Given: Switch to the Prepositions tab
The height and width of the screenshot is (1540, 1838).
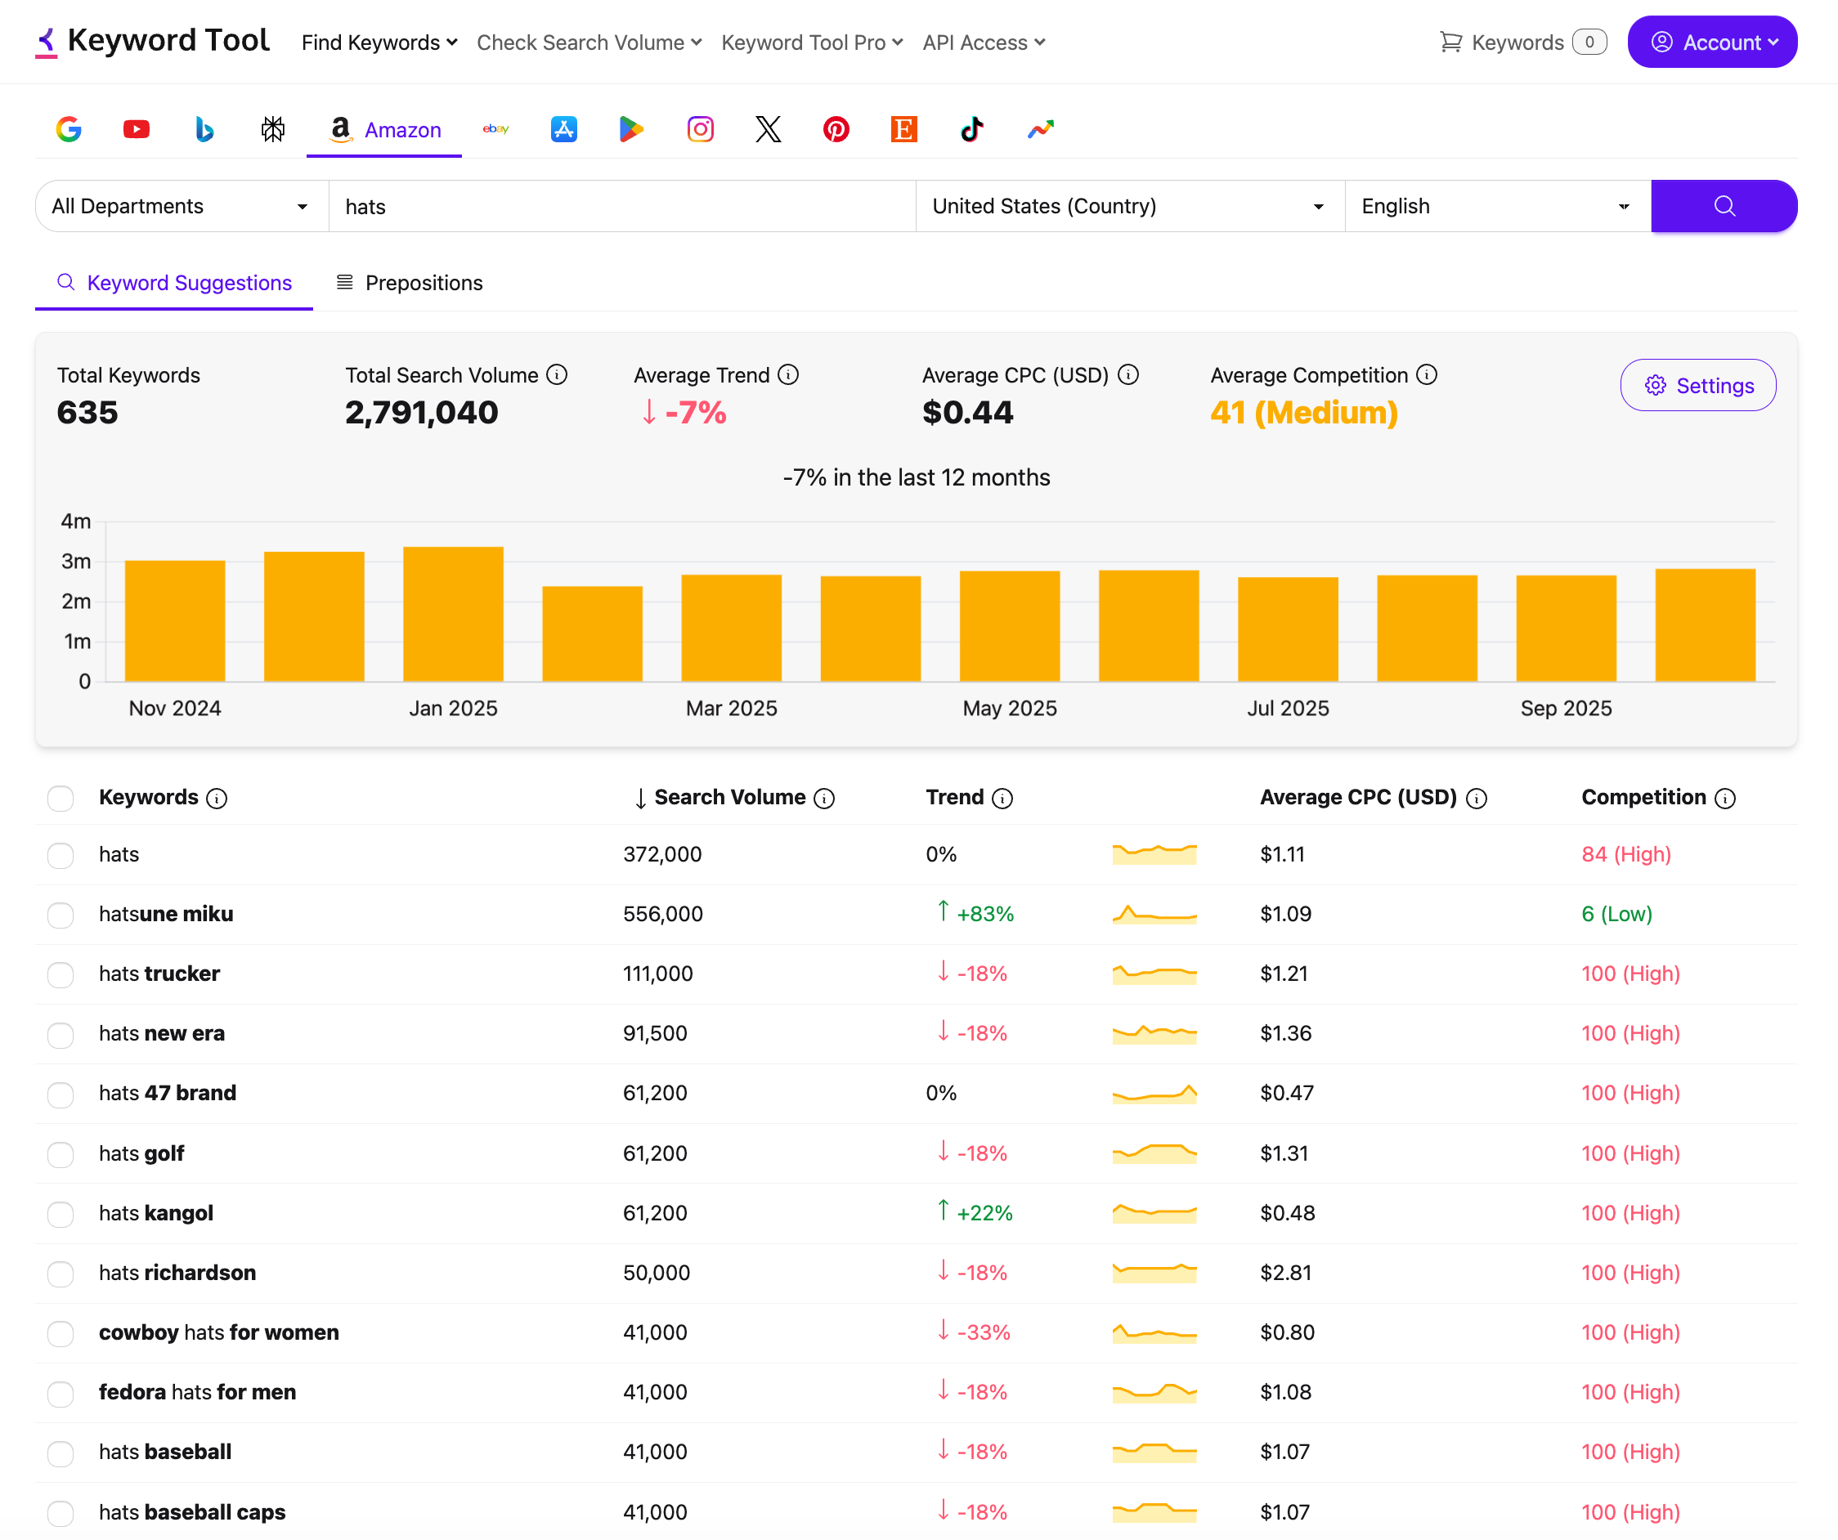Looking at the screenshot, I should 410,284.
